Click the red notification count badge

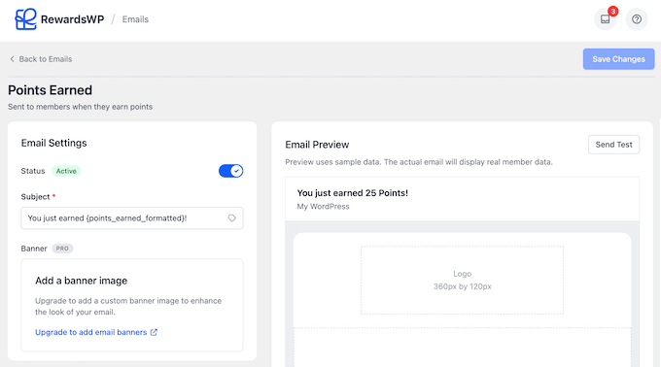pos(613,12)
